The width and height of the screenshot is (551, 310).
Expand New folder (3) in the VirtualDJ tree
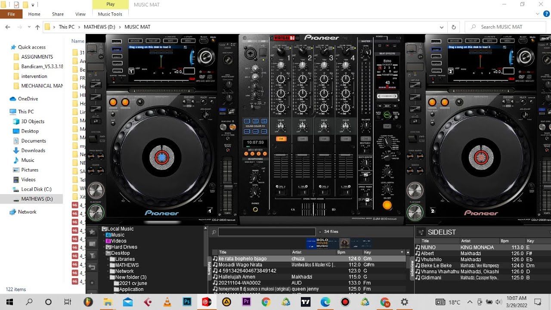point(108,277)
